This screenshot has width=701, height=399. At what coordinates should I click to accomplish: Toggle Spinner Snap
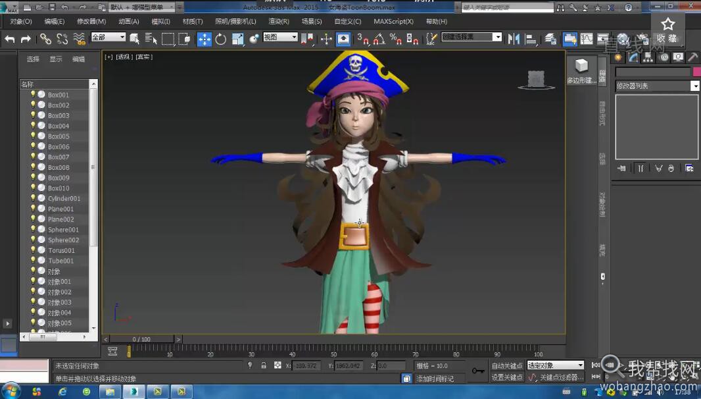(x=412, y=39)
